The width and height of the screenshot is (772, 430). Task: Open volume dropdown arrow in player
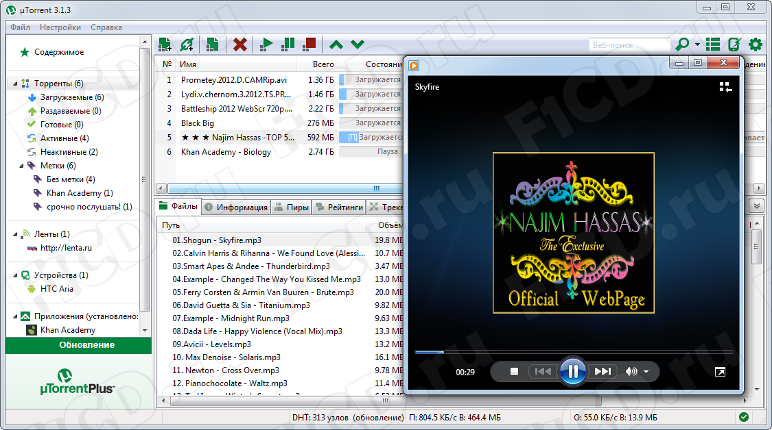pos(646,372)
